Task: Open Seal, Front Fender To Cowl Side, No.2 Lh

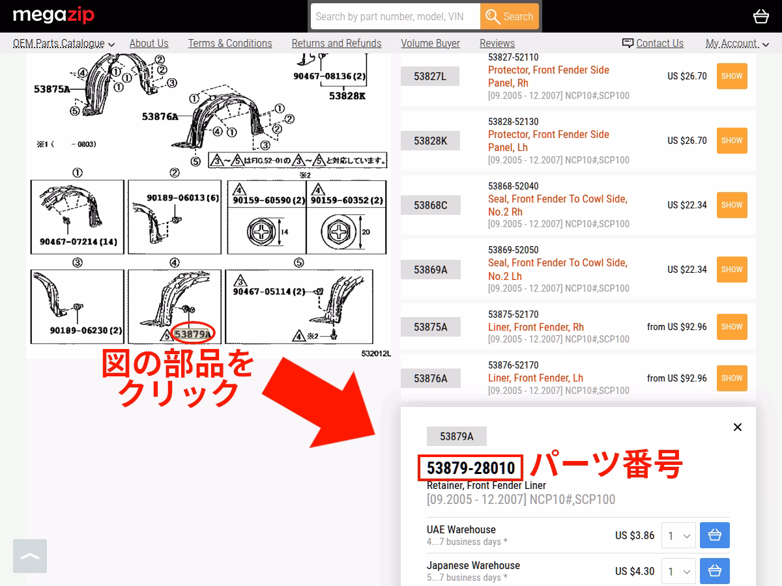Action: 558,270
